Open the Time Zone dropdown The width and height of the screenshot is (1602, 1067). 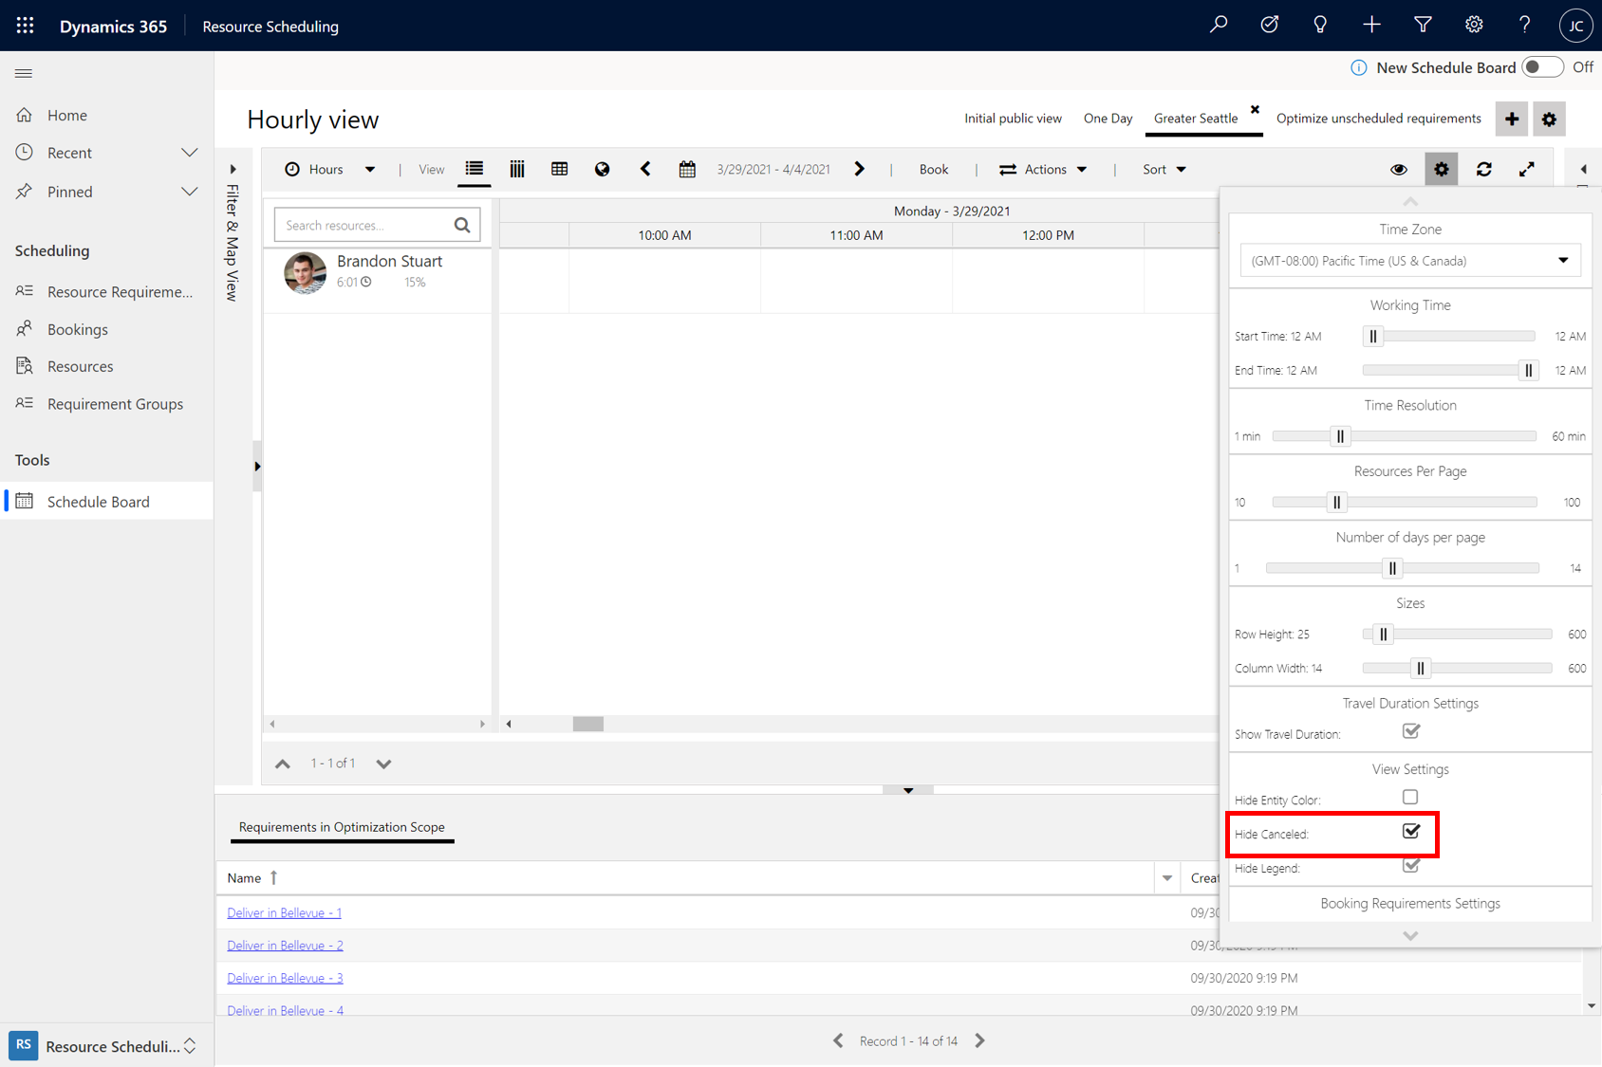[x=1410, y=261]
